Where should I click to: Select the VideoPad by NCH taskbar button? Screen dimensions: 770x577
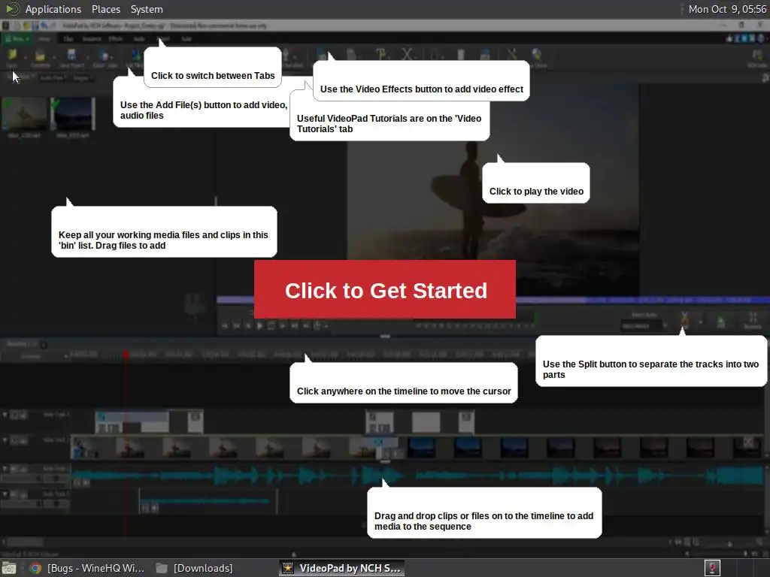coord(342,568)
